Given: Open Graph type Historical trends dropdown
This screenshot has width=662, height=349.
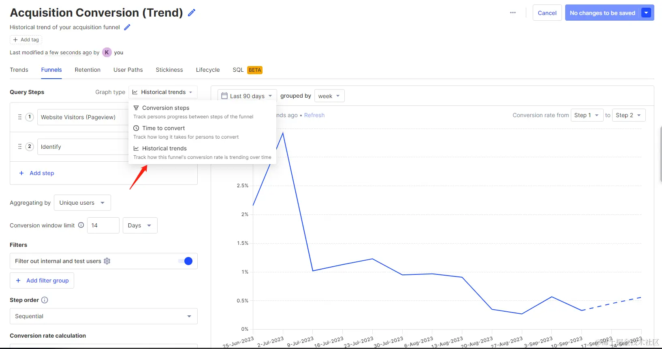Looking at the screenshot, I should click(x=163, y=92).
